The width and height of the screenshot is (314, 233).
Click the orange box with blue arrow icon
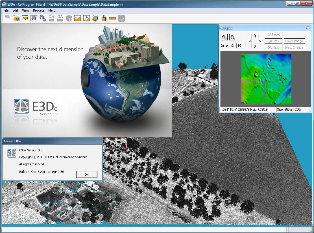tap(104, 18)
